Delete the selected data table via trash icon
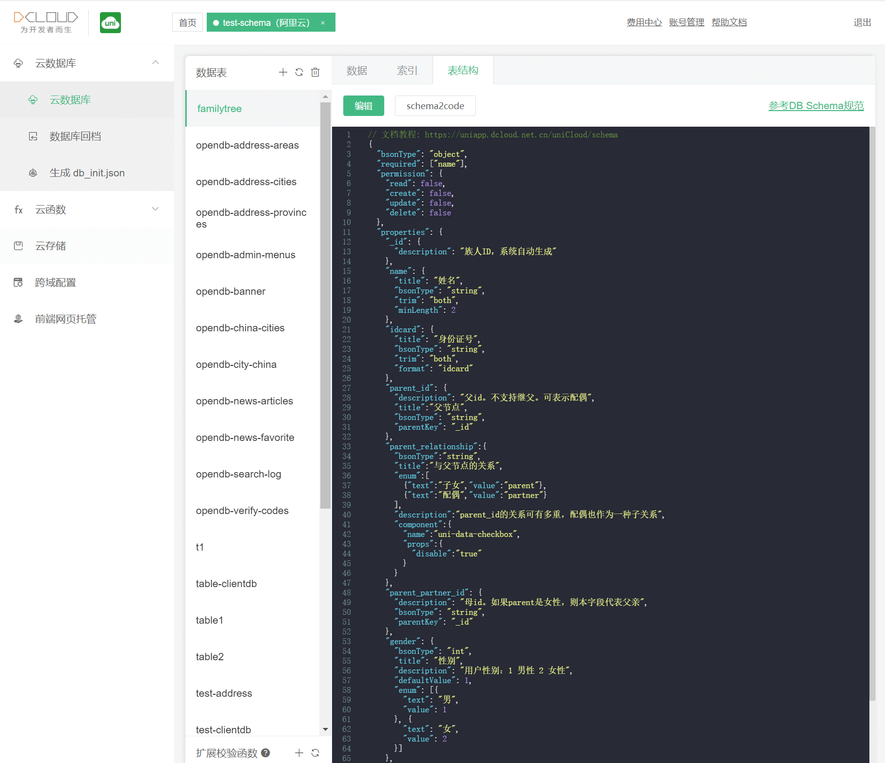The width and height of the screenshot is (885, 763). (x=315, y=72)
